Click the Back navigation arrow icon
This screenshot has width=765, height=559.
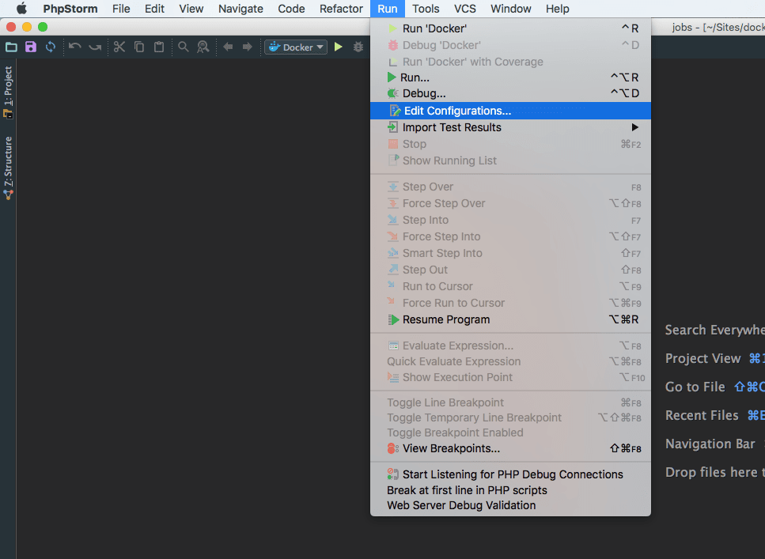point(228,47)
